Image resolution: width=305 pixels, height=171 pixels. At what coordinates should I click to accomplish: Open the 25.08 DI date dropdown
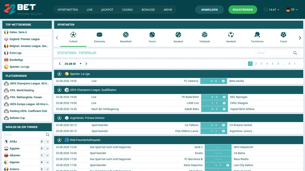[x=73, y=64]
